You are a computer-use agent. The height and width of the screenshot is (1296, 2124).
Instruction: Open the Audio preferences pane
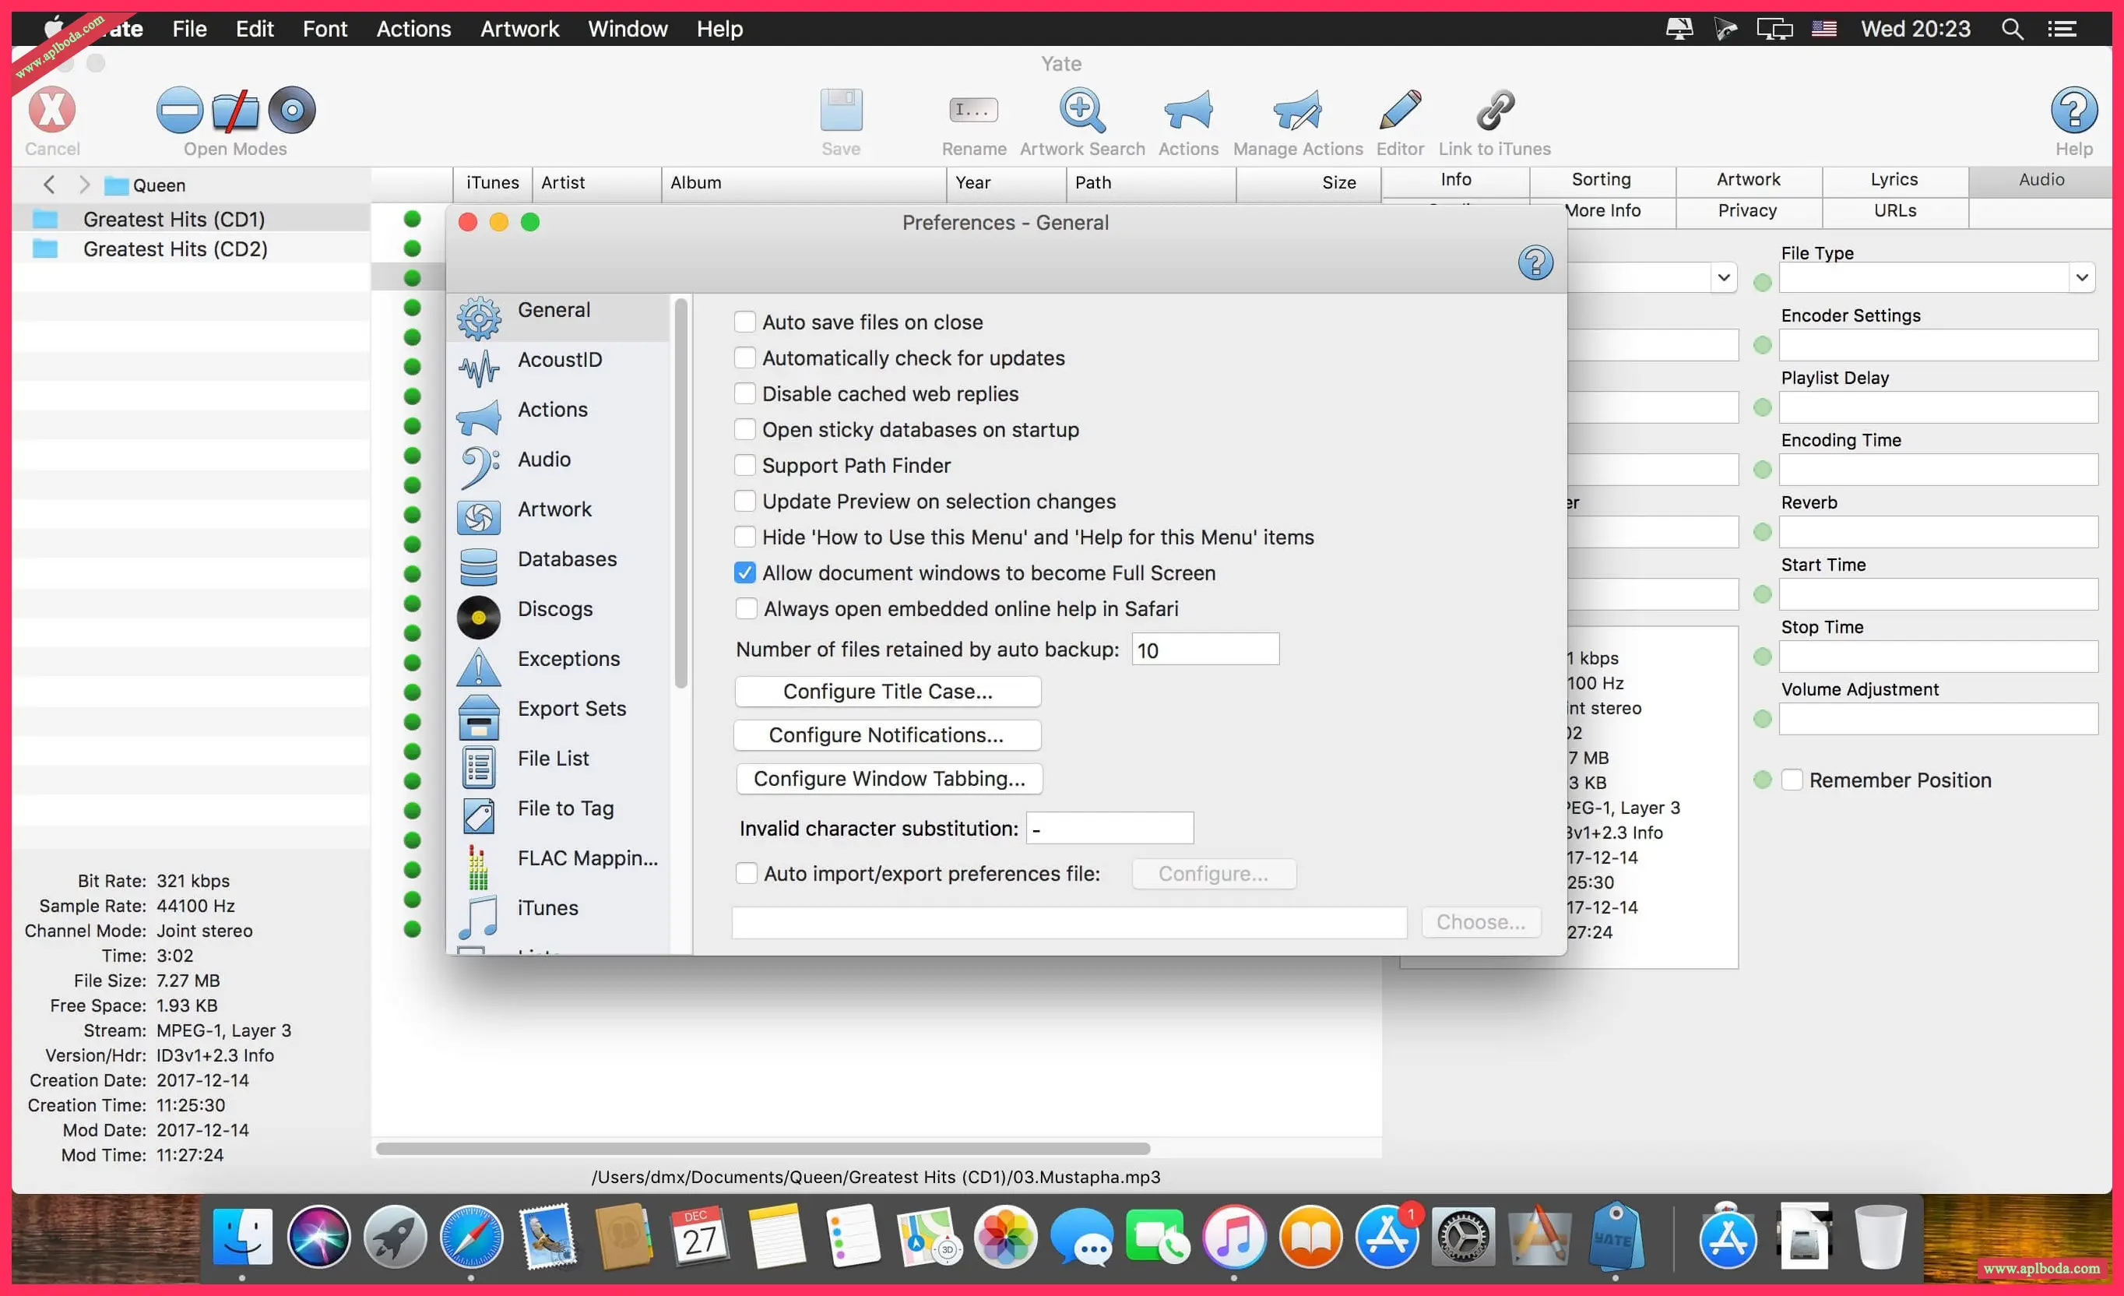tap(557, 467)
